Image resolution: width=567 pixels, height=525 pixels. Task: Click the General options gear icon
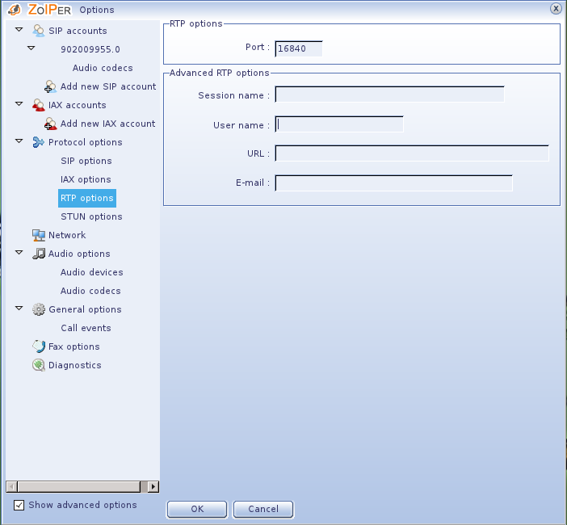[39, 309]
